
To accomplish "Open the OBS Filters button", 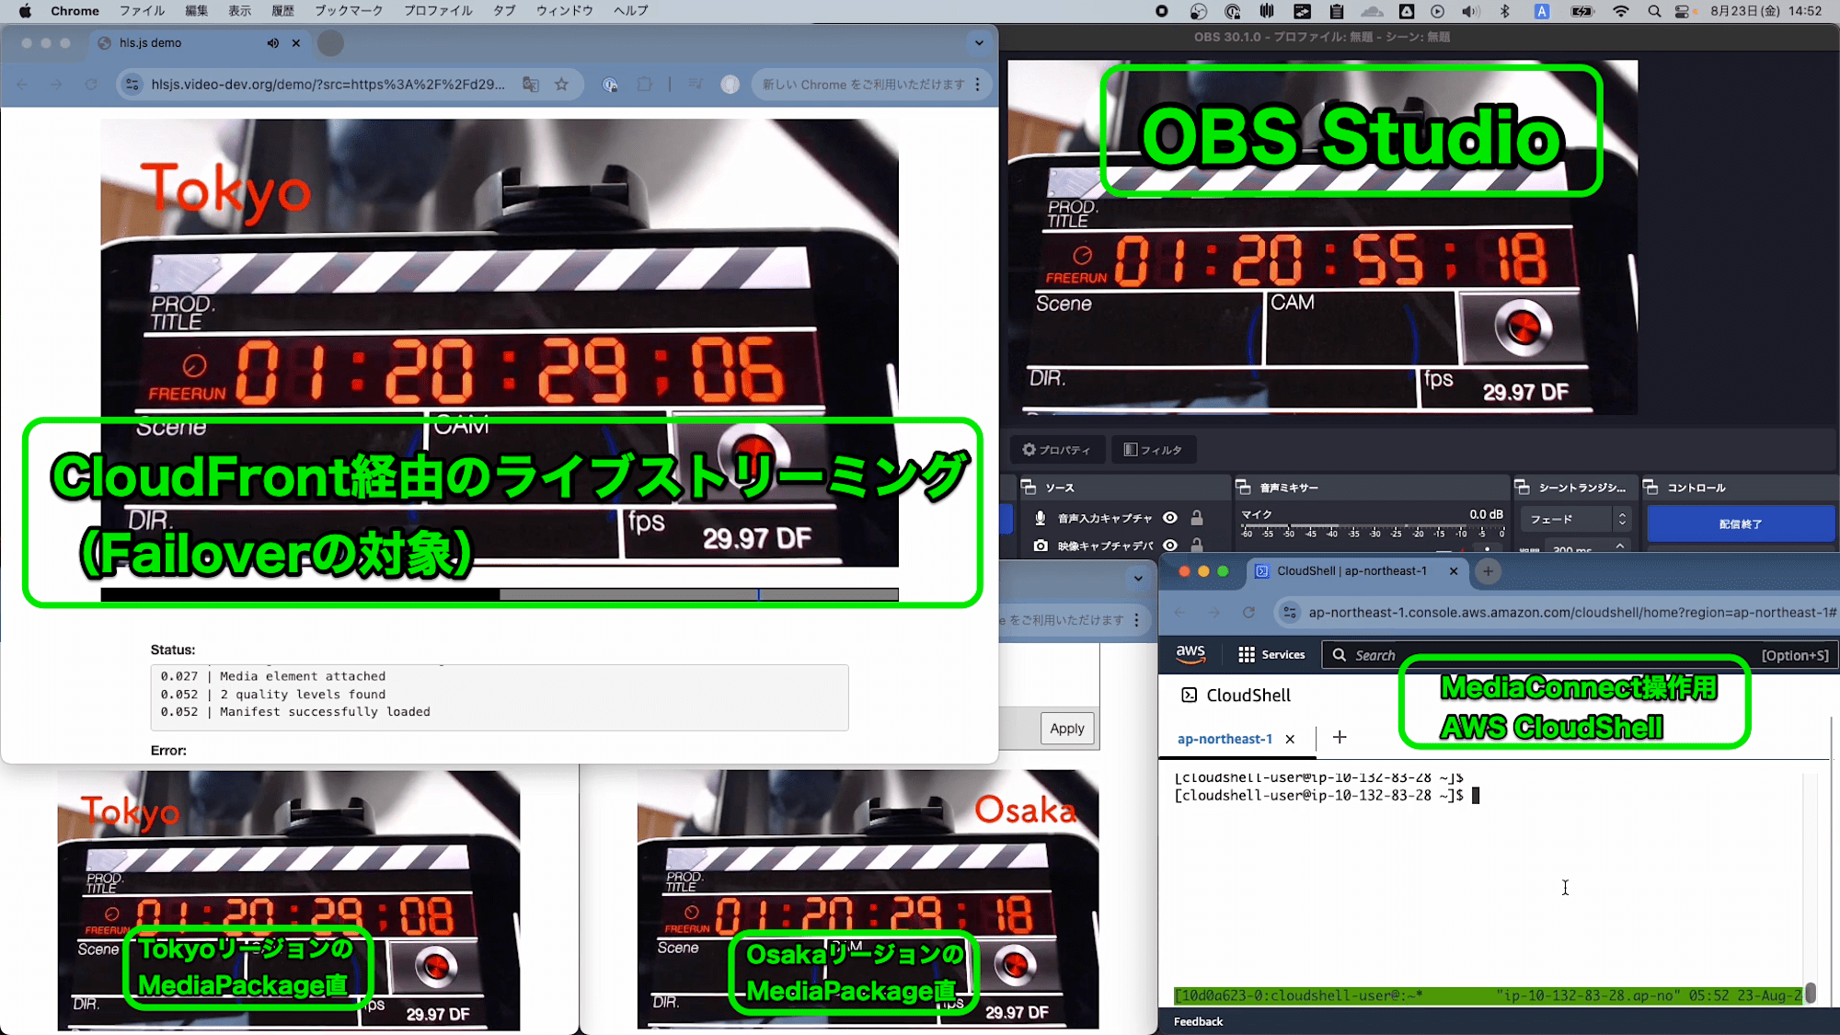I will [x=1153, y=450].
